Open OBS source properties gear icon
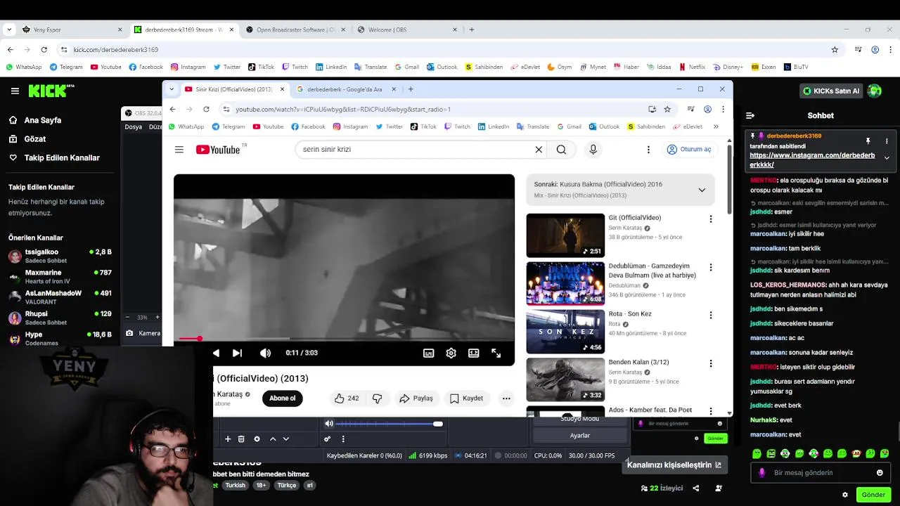 (257, 439)
